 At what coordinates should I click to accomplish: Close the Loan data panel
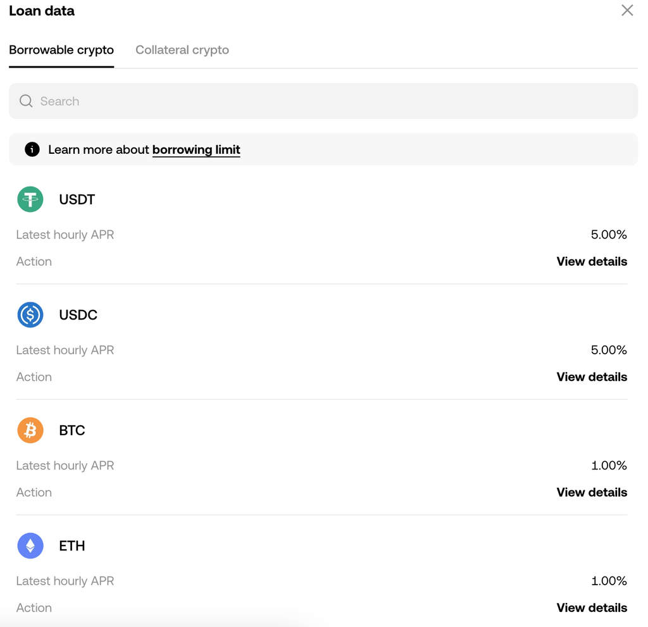pos(626,10)
